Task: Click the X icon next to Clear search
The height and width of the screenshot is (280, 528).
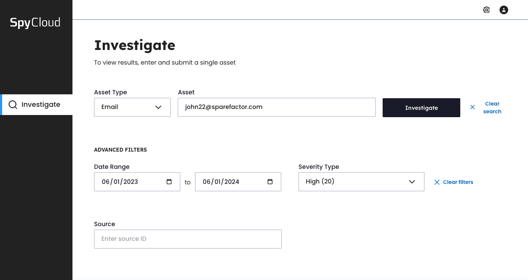Action: coord(472,107)
